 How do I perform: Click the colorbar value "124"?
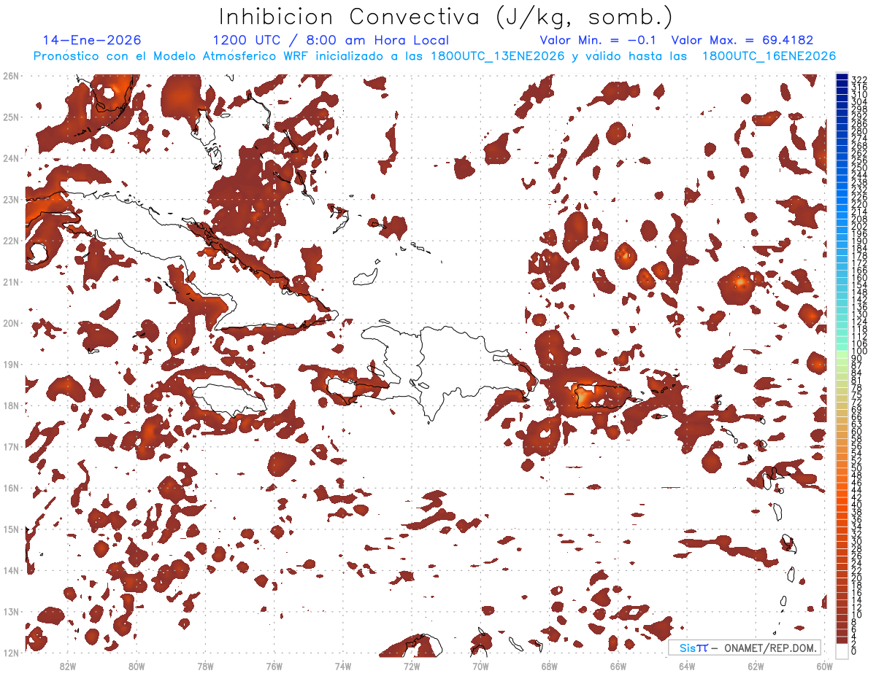tap(858, 322)
